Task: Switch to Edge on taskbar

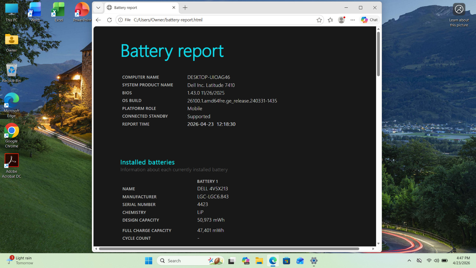Action: pos(273,261)
